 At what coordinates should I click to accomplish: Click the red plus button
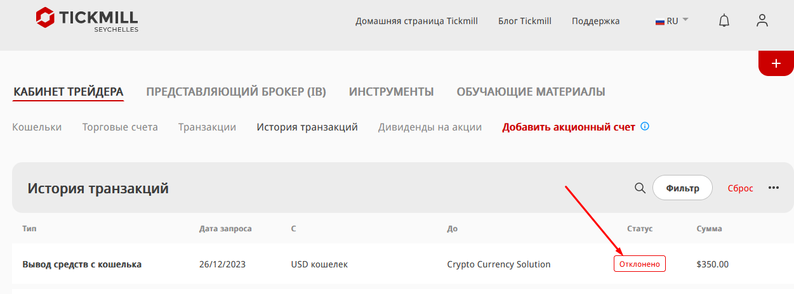coord(776,63)
